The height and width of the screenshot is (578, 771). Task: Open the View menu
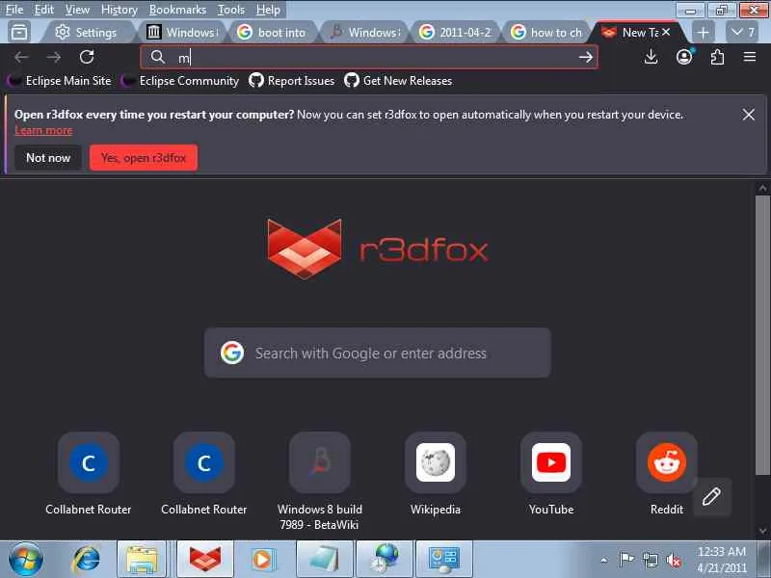coord(77,10)
